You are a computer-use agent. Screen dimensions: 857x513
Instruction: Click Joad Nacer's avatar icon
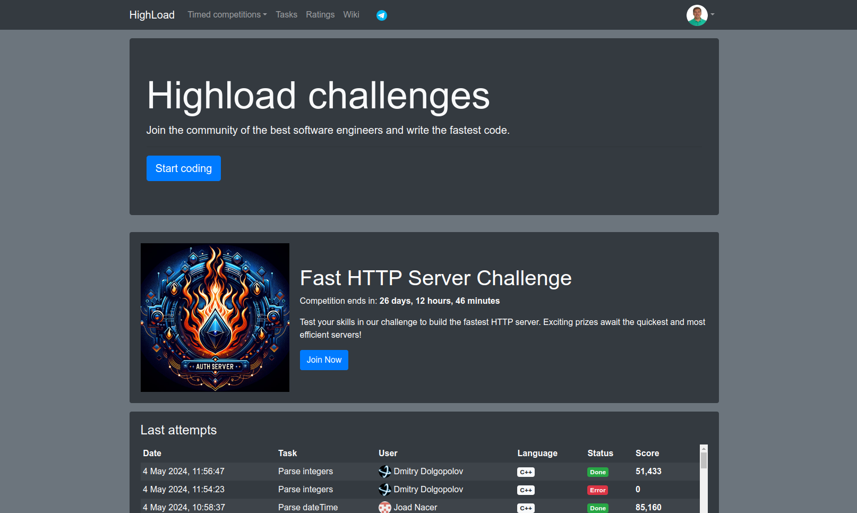point(384,508)
